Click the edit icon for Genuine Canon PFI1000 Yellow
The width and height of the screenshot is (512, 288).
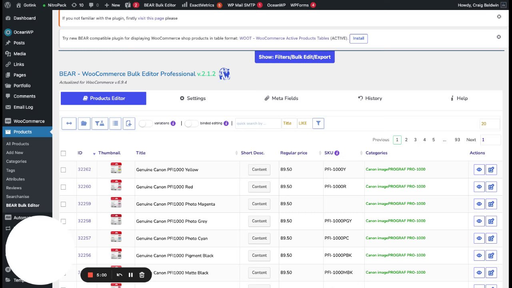click(x=491, y=170)
